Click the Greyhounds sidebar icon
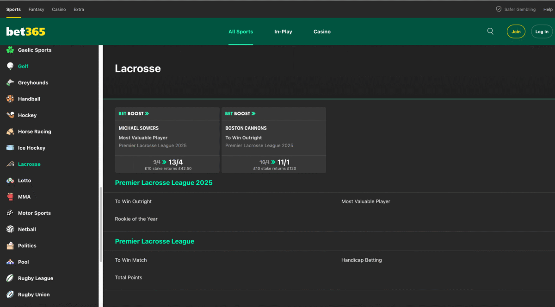 (10, 82)
